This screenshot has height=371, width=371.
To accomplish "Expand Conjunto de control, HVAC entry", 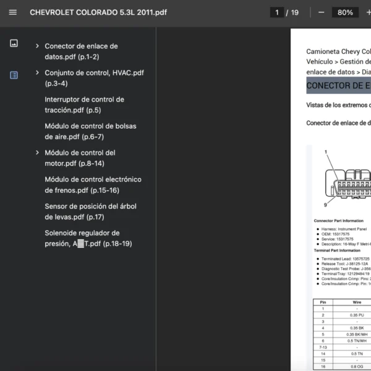I will coord(37,72).
